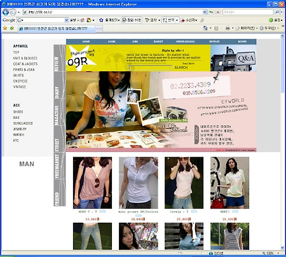This screenshot has width=286, height=257.
Task: Open the mini pocket white shirt thumbnail
Action: tap(139, 183)
